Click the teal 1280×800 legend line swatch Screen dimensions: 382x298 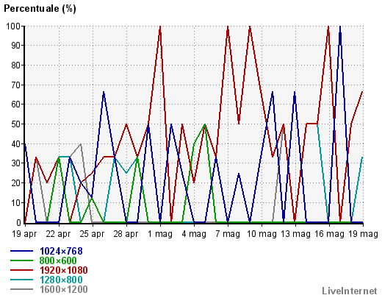(21, 280)
